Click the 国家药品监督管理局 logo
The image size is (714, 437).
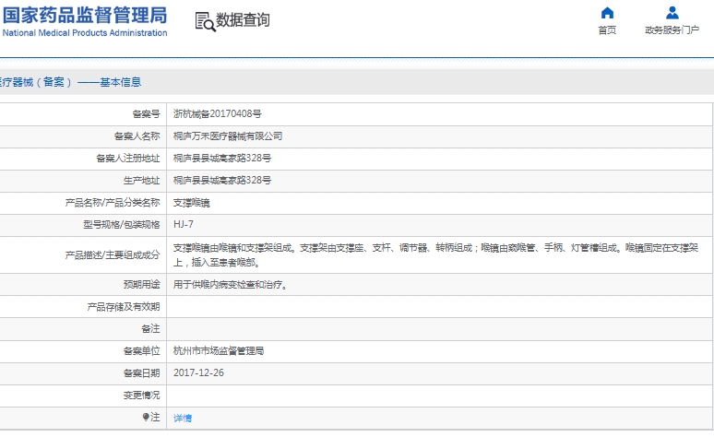tap(85, 16)
